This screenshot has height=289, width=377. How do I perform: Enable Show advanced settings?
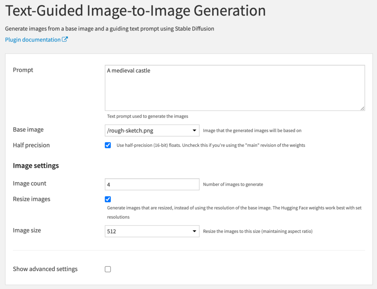coord(108,269)
